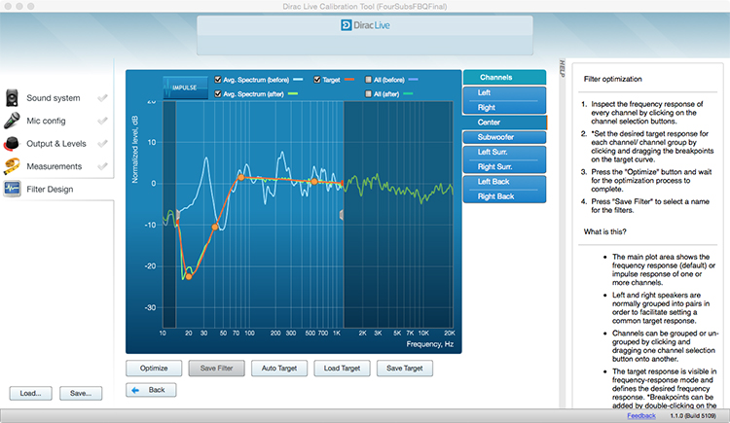Click the Filter Design waveform icon
Image resolution: width=730 pixels, height=423 pixels.
[x=12, y=189]
